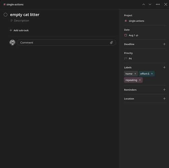Open the more actions ellipsis menu
Image resolution: width=169 pixels, height=168 pixels.
pos(158,4)
